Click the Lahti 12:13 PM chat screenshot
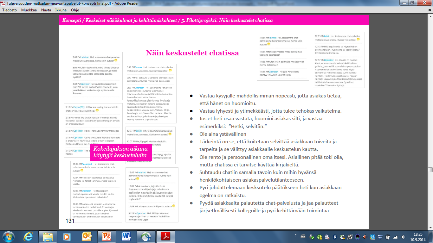 339,60
